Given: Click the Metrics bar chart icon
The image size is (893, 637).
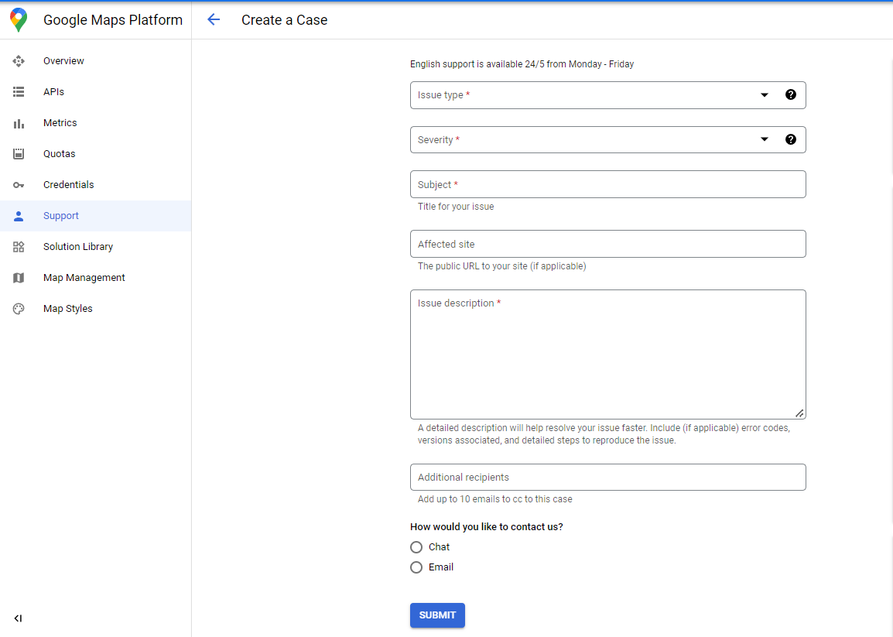Looking at the screenshot, I should (19, 123).
